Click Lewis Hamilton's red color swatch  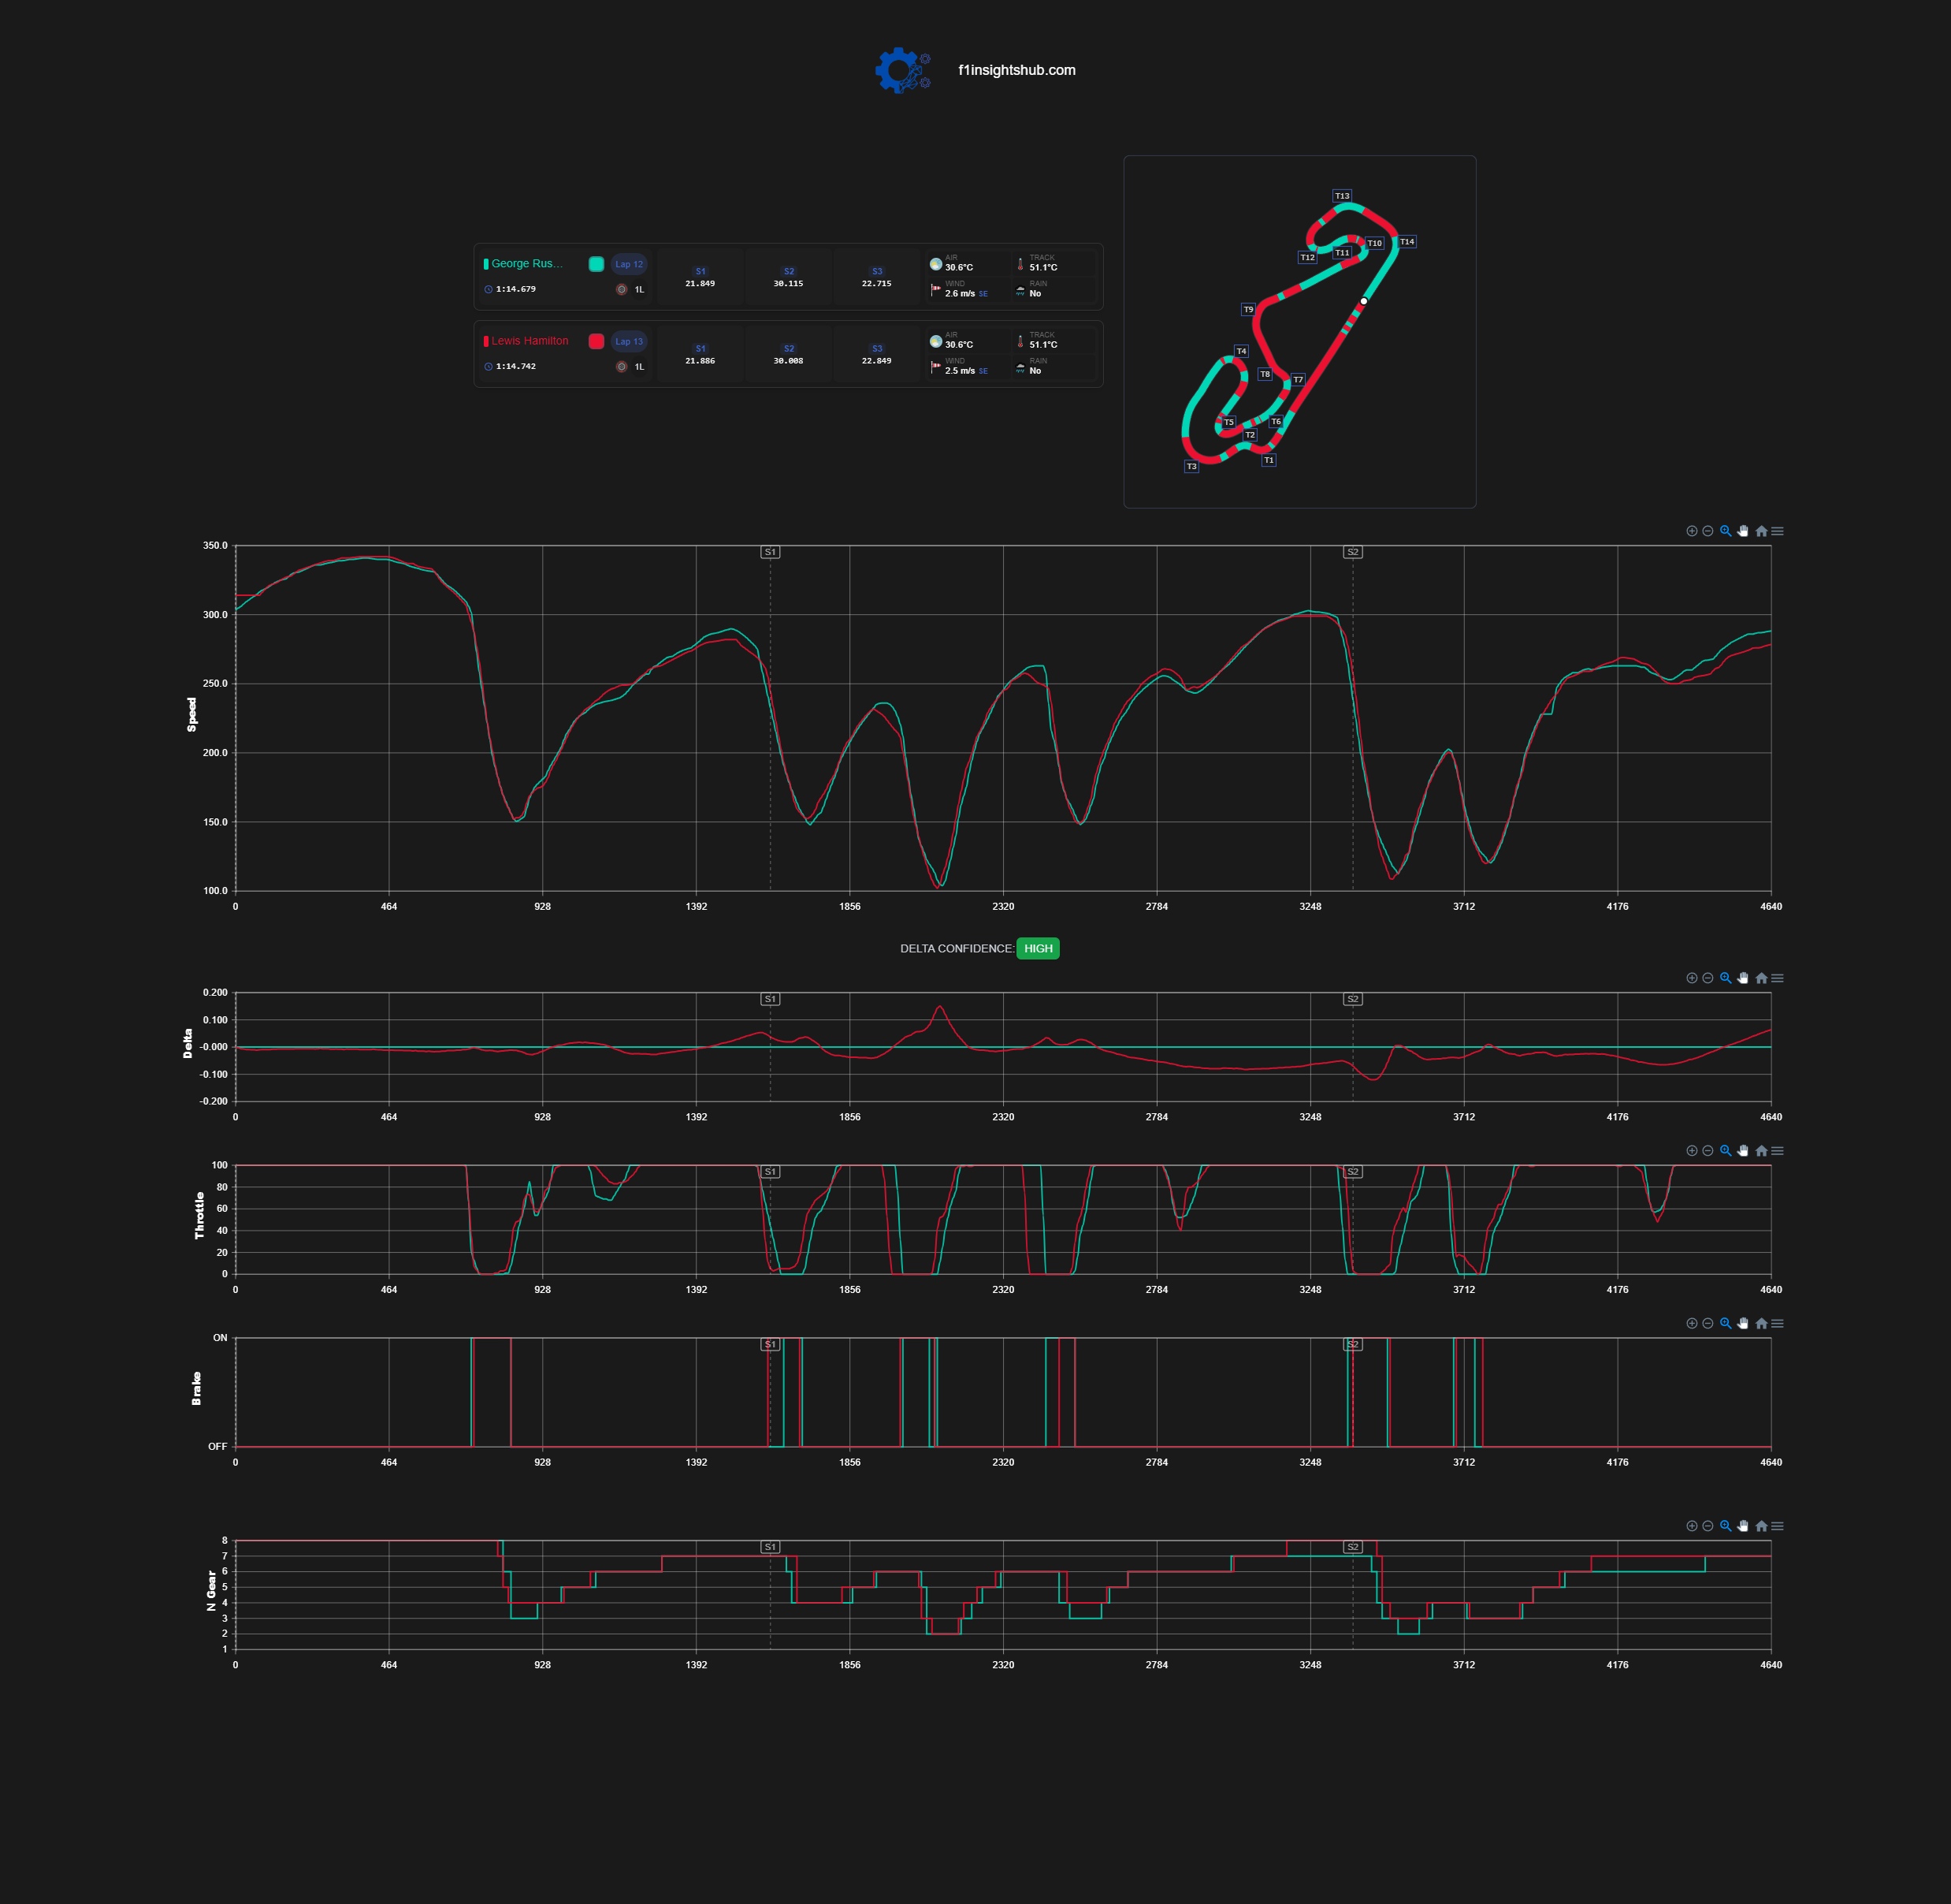point(596,341)
